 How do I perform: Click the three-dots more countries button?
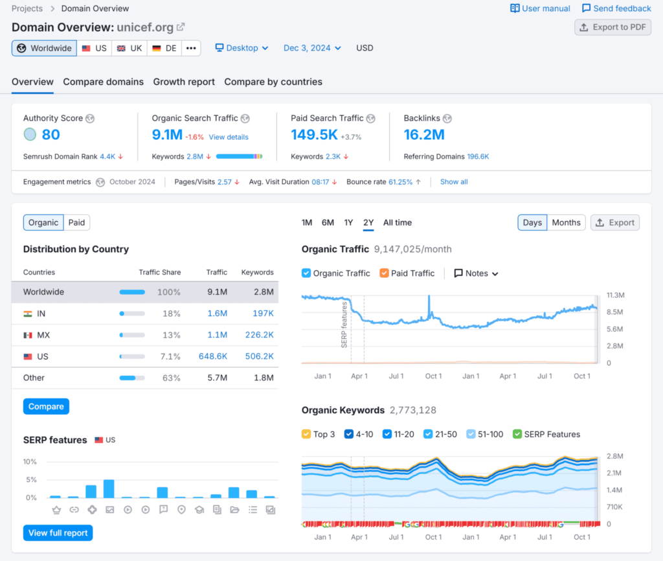tap(191, 48)
